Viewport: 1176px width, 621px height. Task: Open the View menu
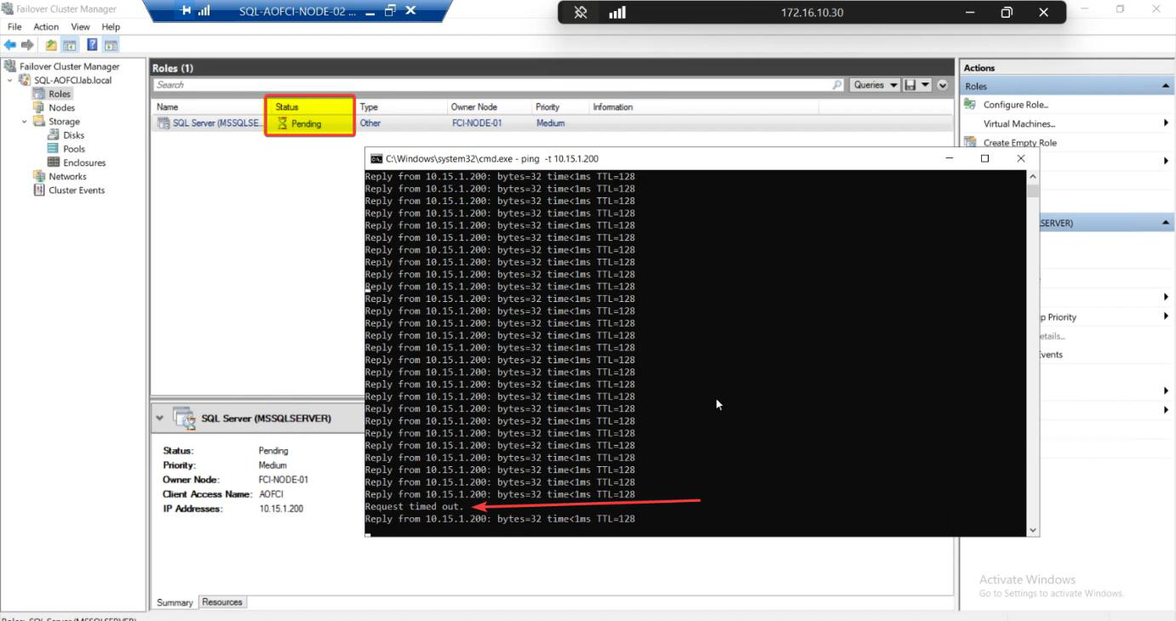pyautogui.click(x=80, y=27)
